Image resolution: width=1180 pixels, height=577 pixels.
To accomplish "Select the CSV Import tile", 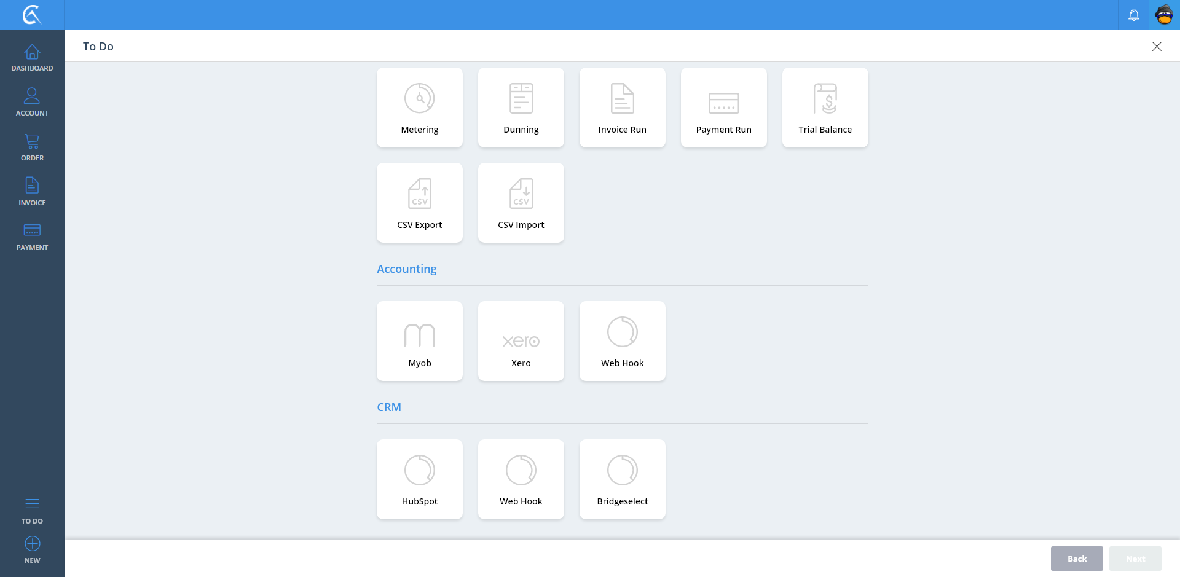I will 521,203.
